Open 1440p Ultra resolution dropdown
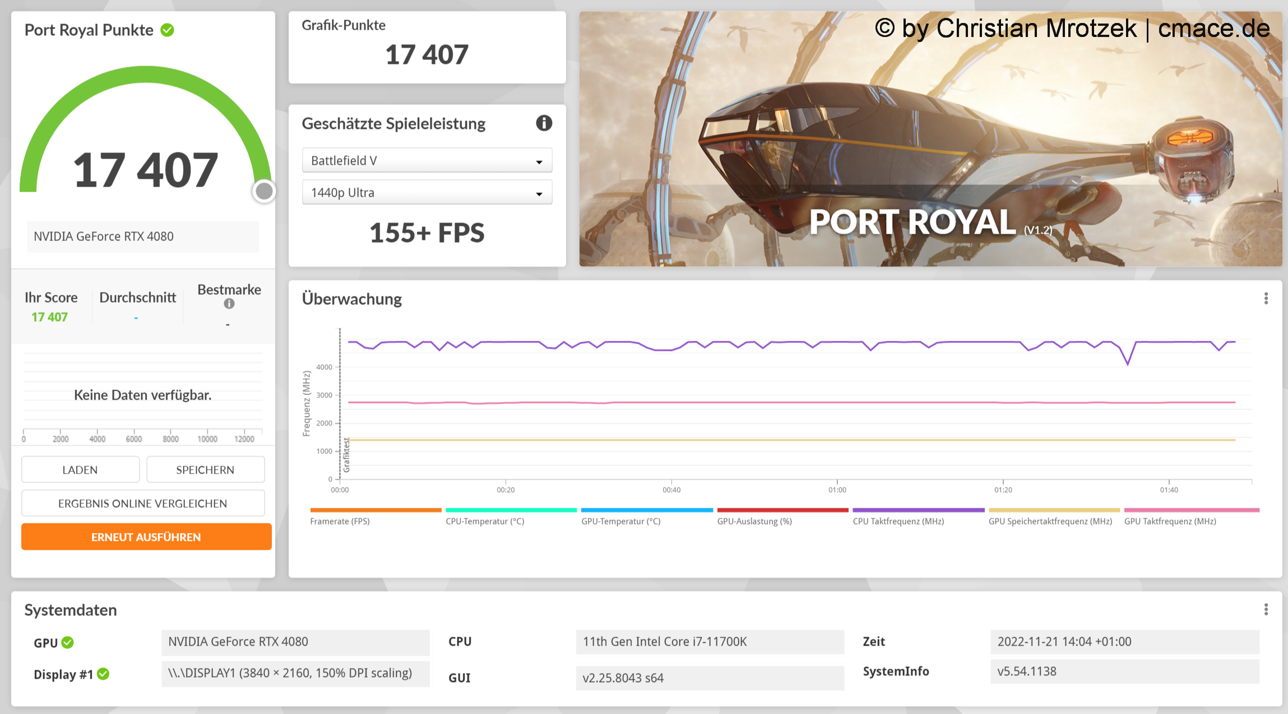The height and width of the screenshot is (714, 1288). (427, 193)
